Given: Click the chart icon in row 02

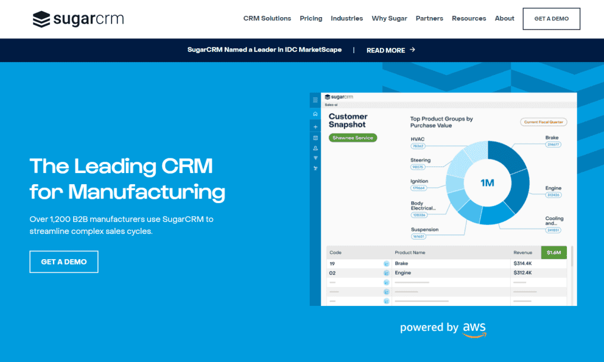Looking at the screenshot, I should [386, 273].
